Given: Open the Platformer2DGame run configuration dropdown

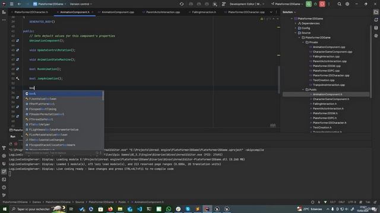Looking at the screenshot, I should (287, 4).
